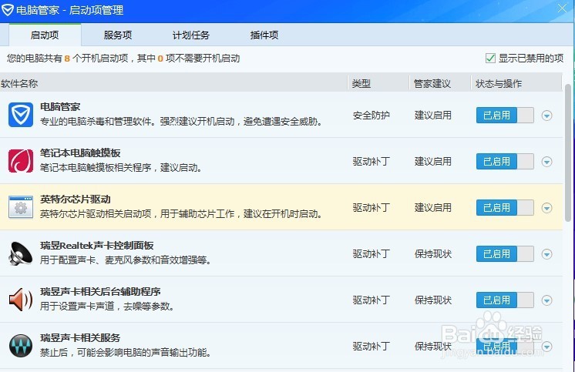Click the 管家建议 column header
Viewport: 575px width, 372px height.
click(x=440, y=83)
